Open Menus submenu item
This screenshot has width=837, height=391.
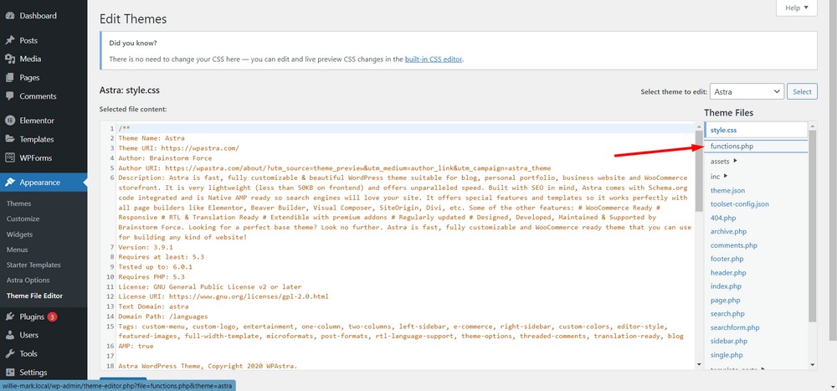(x=17, y=250)
